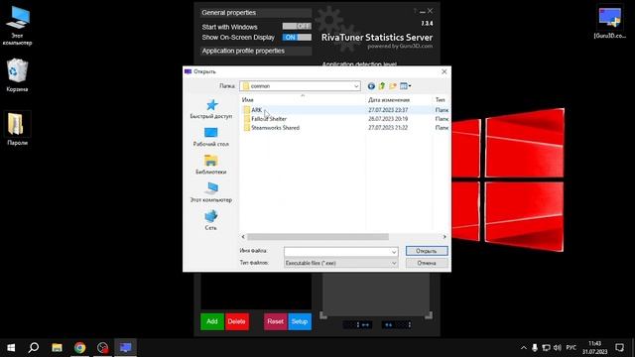
Task: Click the bottom-left corner handle of OSD preview
Action: [x=323, y=315]
